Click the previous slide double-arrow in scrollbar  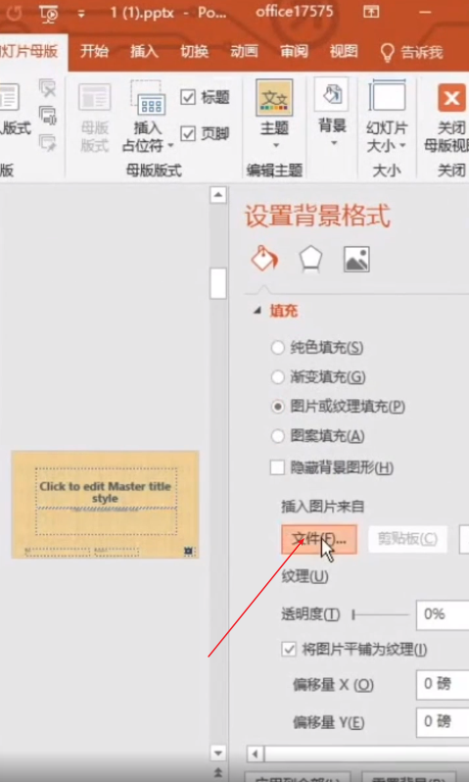pos(217,772)
